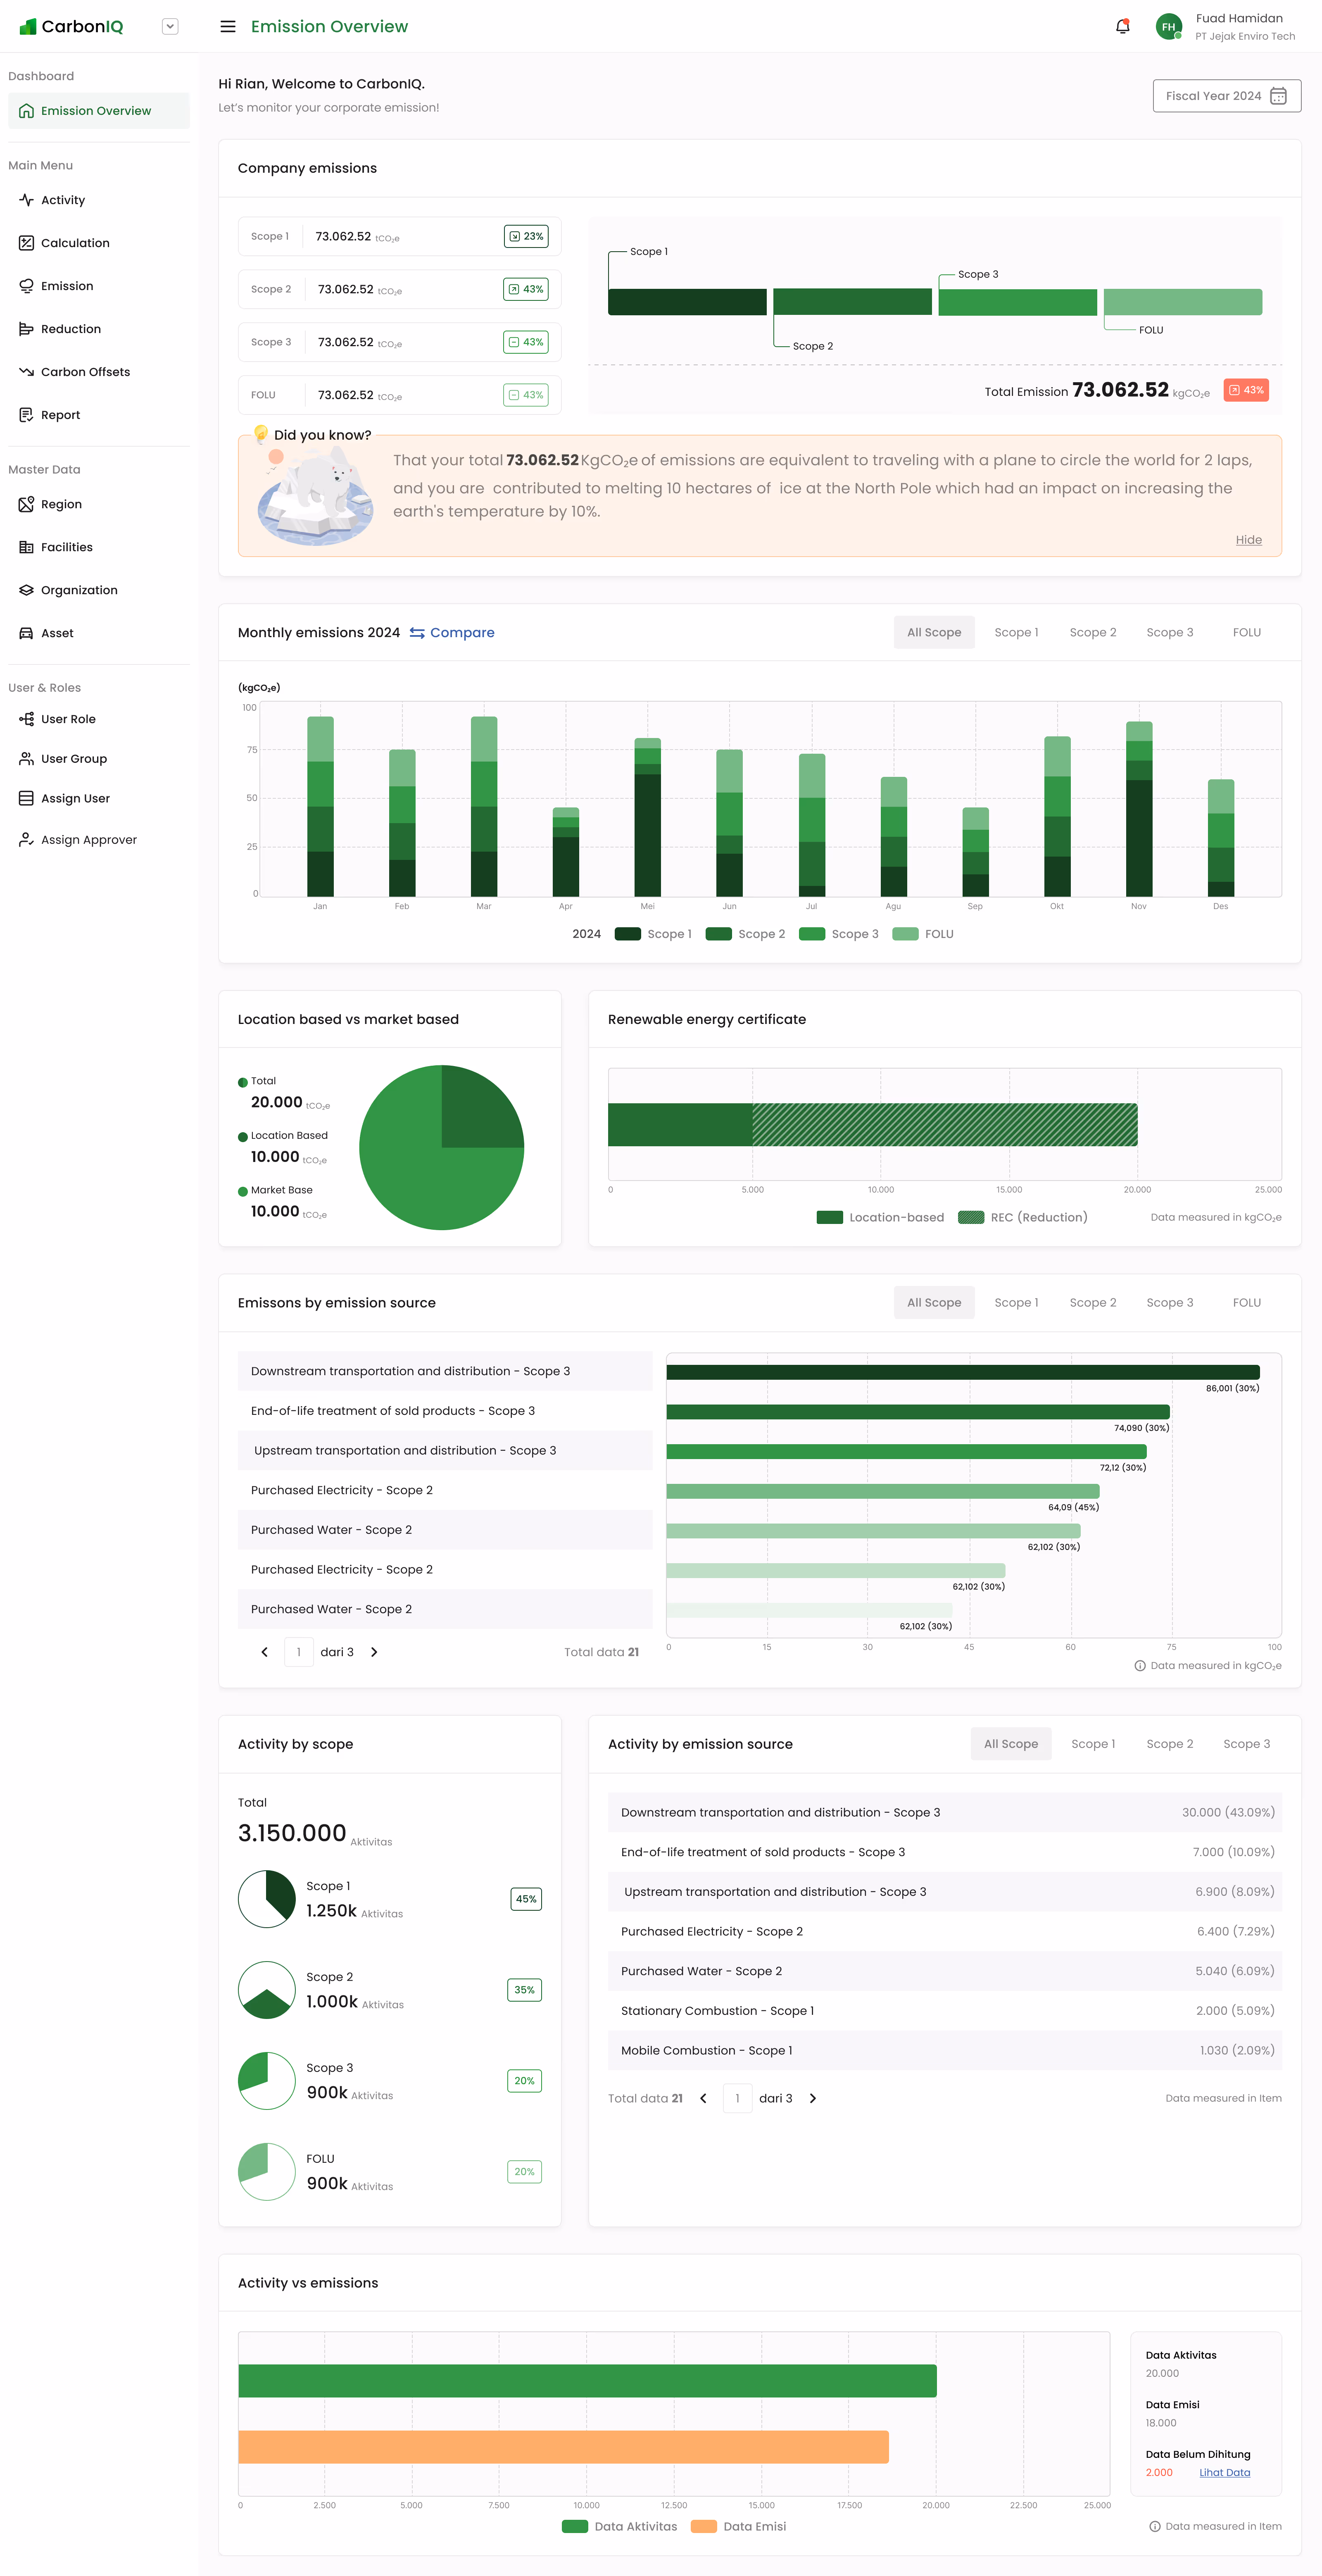
Task: Click the Region map icon
Action: [x=26, y=504]
